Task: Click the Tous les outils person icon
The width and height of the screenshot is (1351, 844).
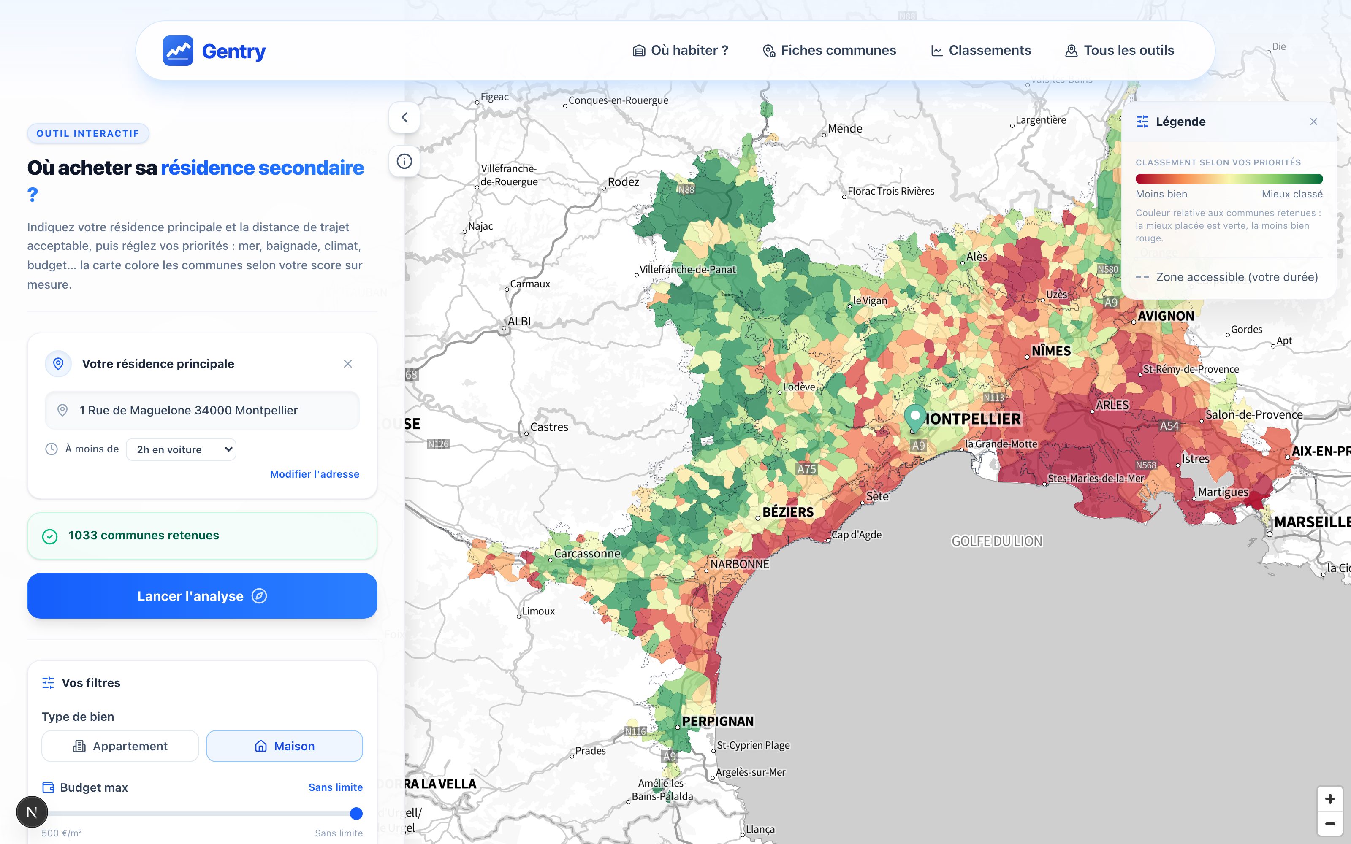Action: pyautogui.click(x=1072, y=51)
